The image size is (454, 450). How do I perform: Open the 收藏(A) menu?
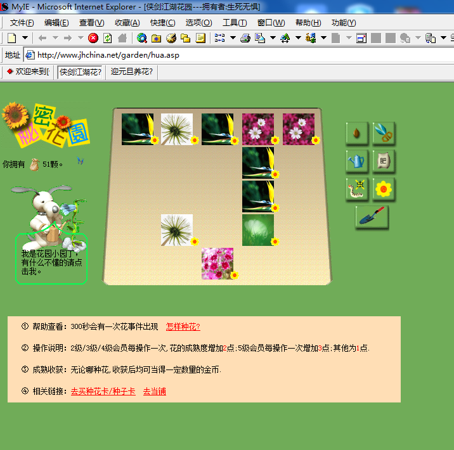tap(127, 23)
